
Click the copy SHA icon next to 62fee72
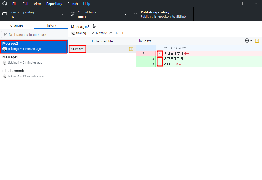click(110, 33)
